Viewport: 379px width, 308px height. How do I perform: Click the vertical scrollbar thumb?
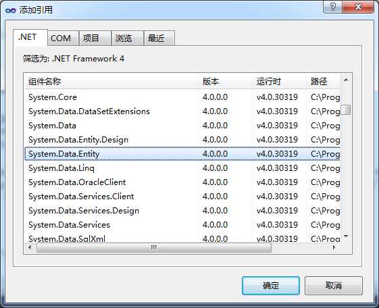pyautogui.click(x=346, y=109)
